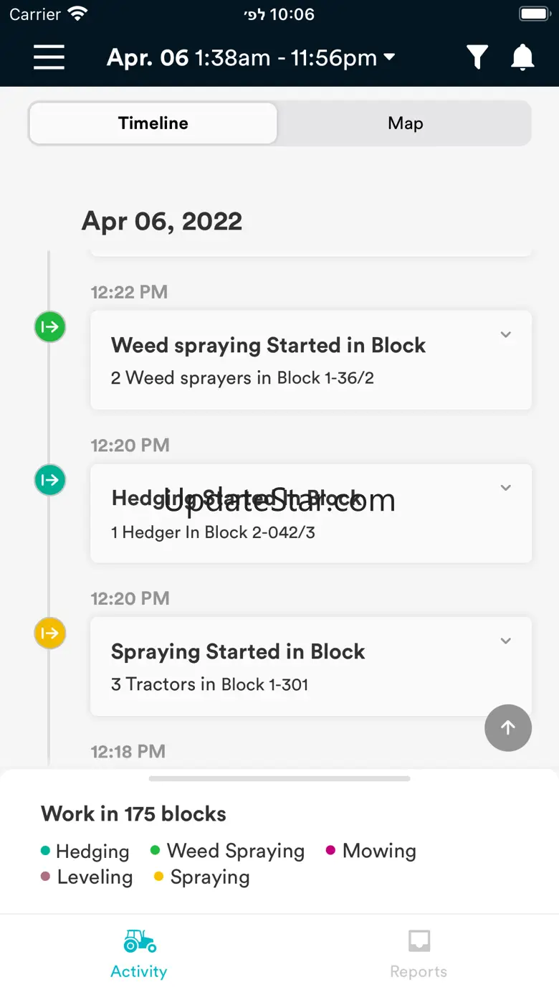This screenshot has height=995, width=559.
Task: Tap the scroll-to-top arrow button
Action: click(x=508, y=728)
